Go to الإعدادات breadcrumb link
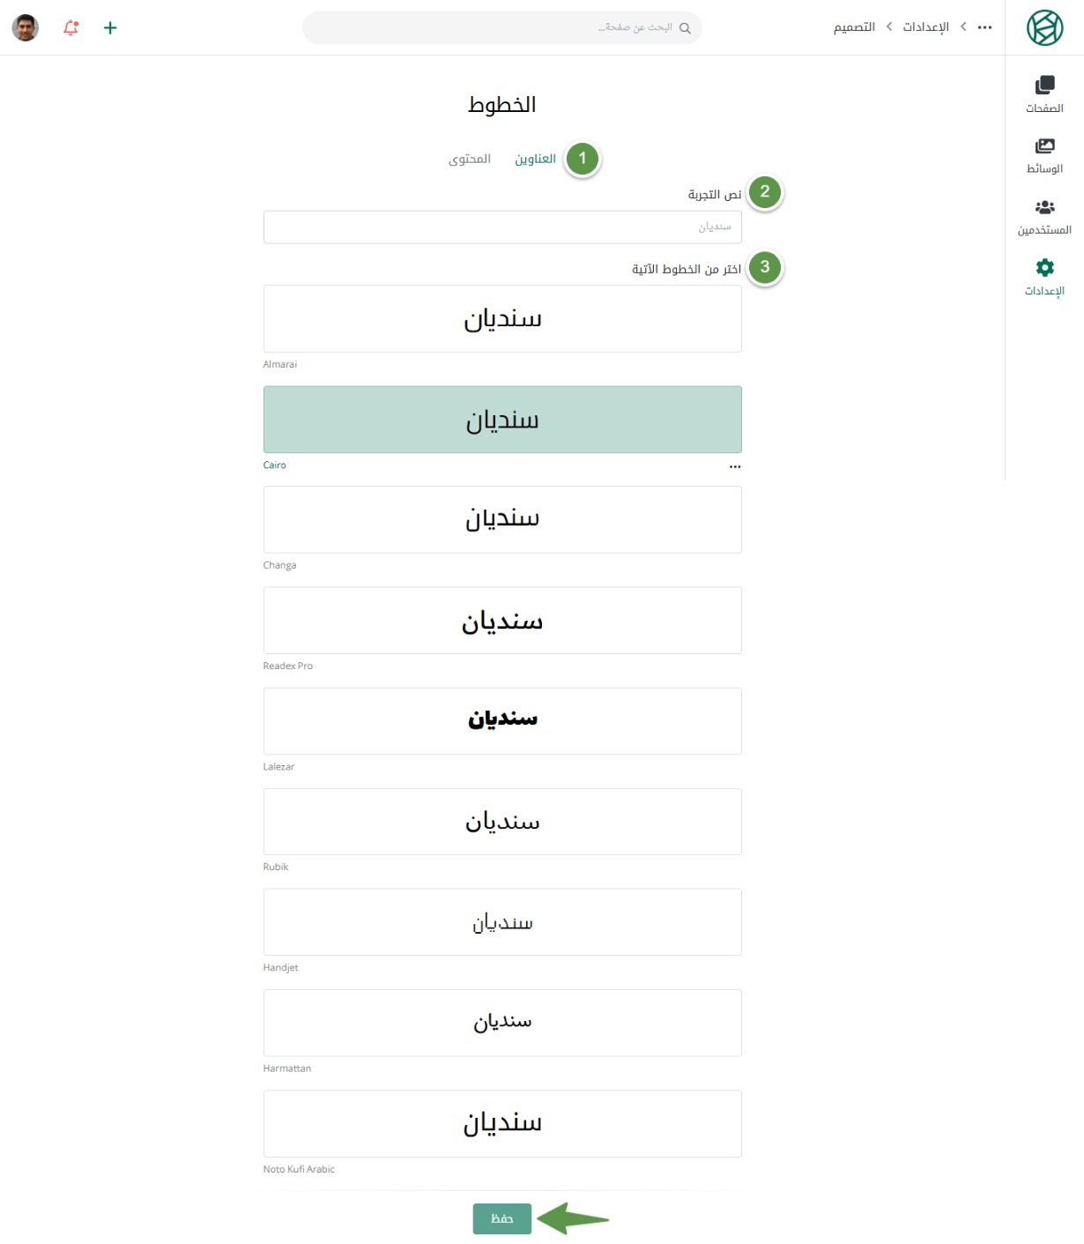 coord(925,27)
